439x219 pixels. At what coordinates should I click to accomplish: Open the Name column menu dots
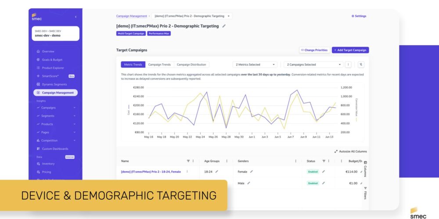pos(193,161)
